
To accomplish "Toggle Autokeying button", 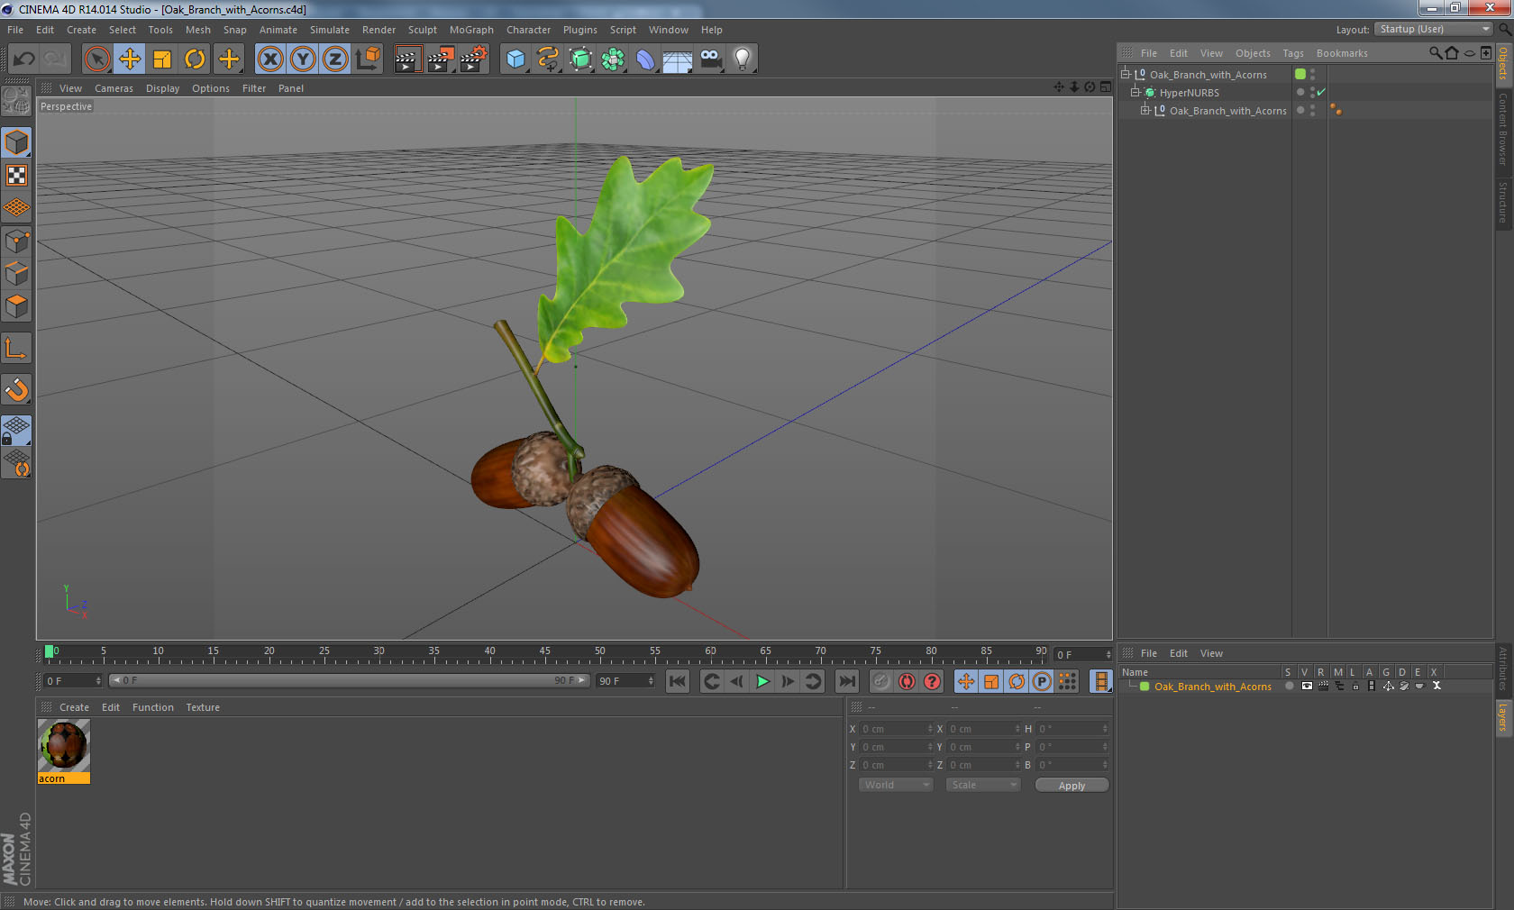I will point(907,681).
